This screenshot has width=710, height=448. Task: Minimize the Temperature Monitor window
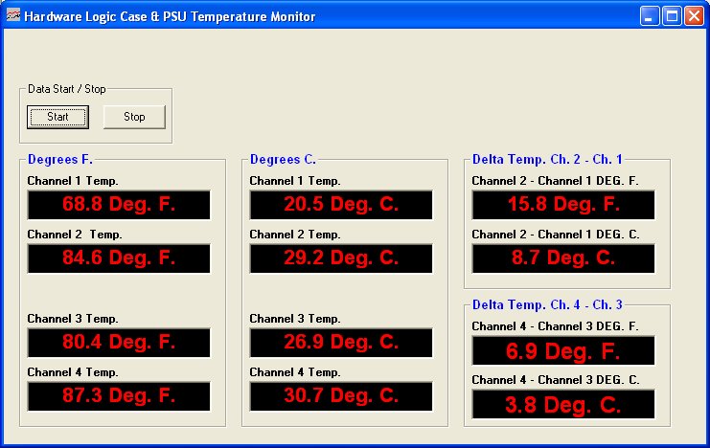tap(650, 16)
